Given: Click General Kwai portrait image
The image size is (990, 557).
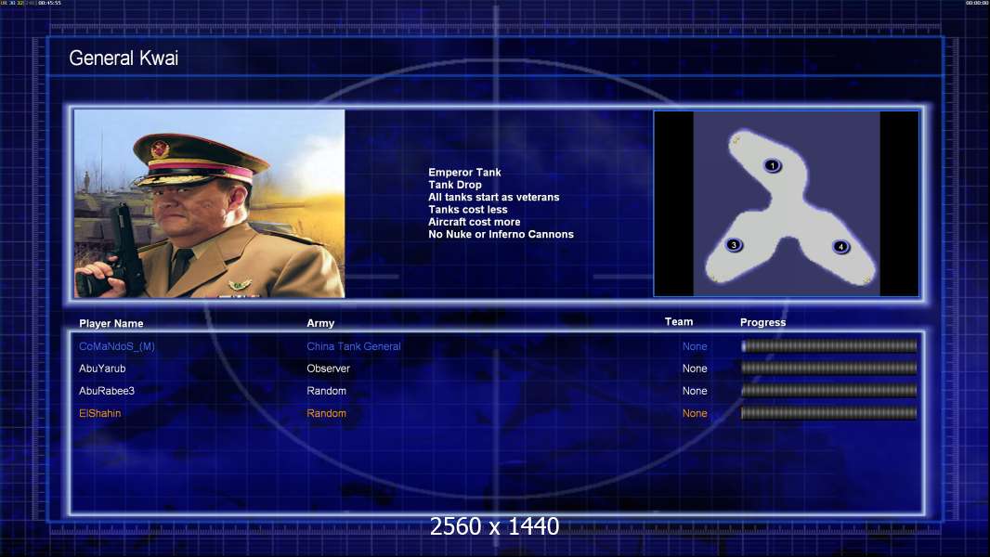Looking at the screenshot, I should point(210,203).
